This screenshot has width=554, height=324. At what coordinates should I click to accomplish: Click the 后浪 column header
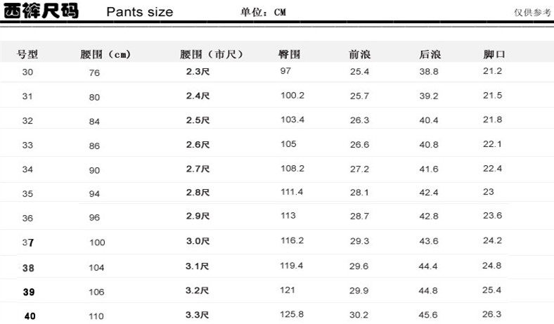(430, 54)
